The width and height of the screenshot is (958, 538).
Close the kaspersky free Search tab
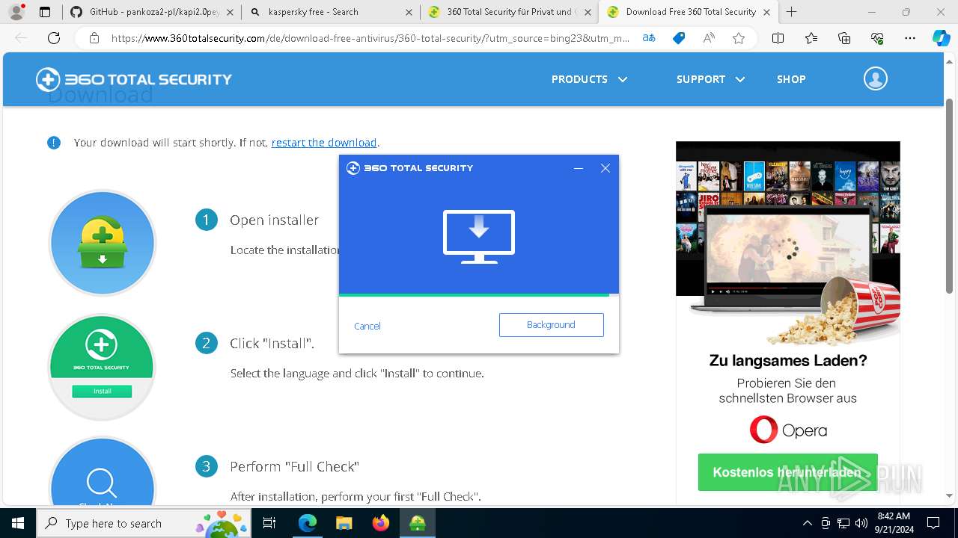409,12
